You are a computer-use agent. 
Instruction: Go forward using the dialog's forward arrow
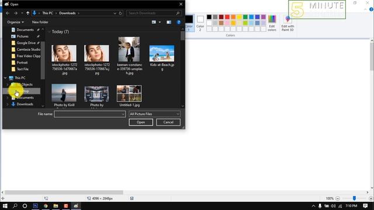(x=16, y=13)
